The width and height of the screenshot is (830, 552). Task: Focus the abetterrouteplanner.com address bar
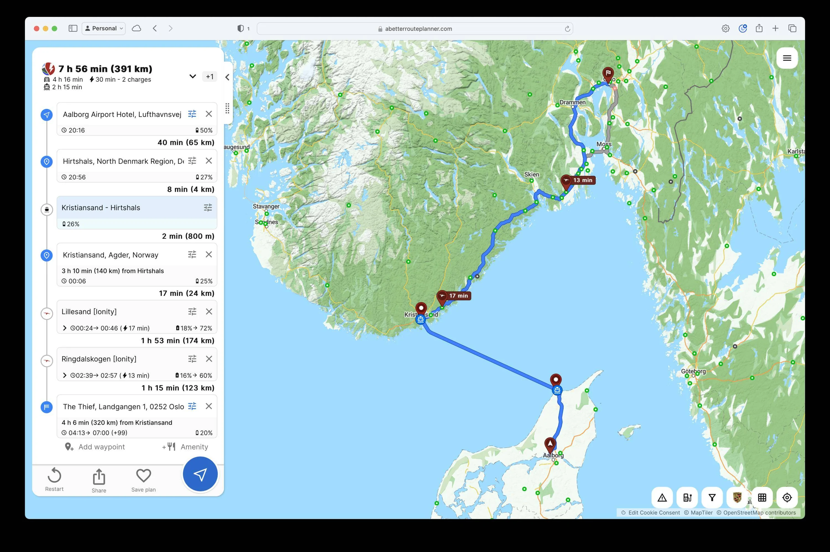coord(415,28)
